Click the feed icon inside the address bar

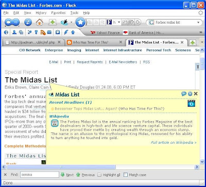pyautogui.click(x=96, y=22)
